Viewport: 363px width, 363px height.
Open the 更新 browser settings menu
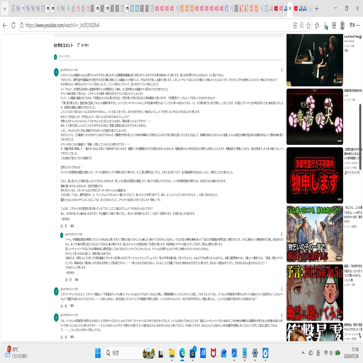[x=355, y=25]
